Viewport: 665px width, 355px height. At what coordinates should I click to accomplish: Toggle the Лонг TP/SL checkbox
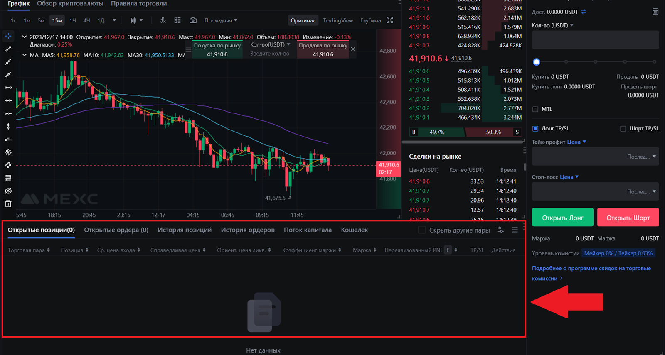[535, 129]
